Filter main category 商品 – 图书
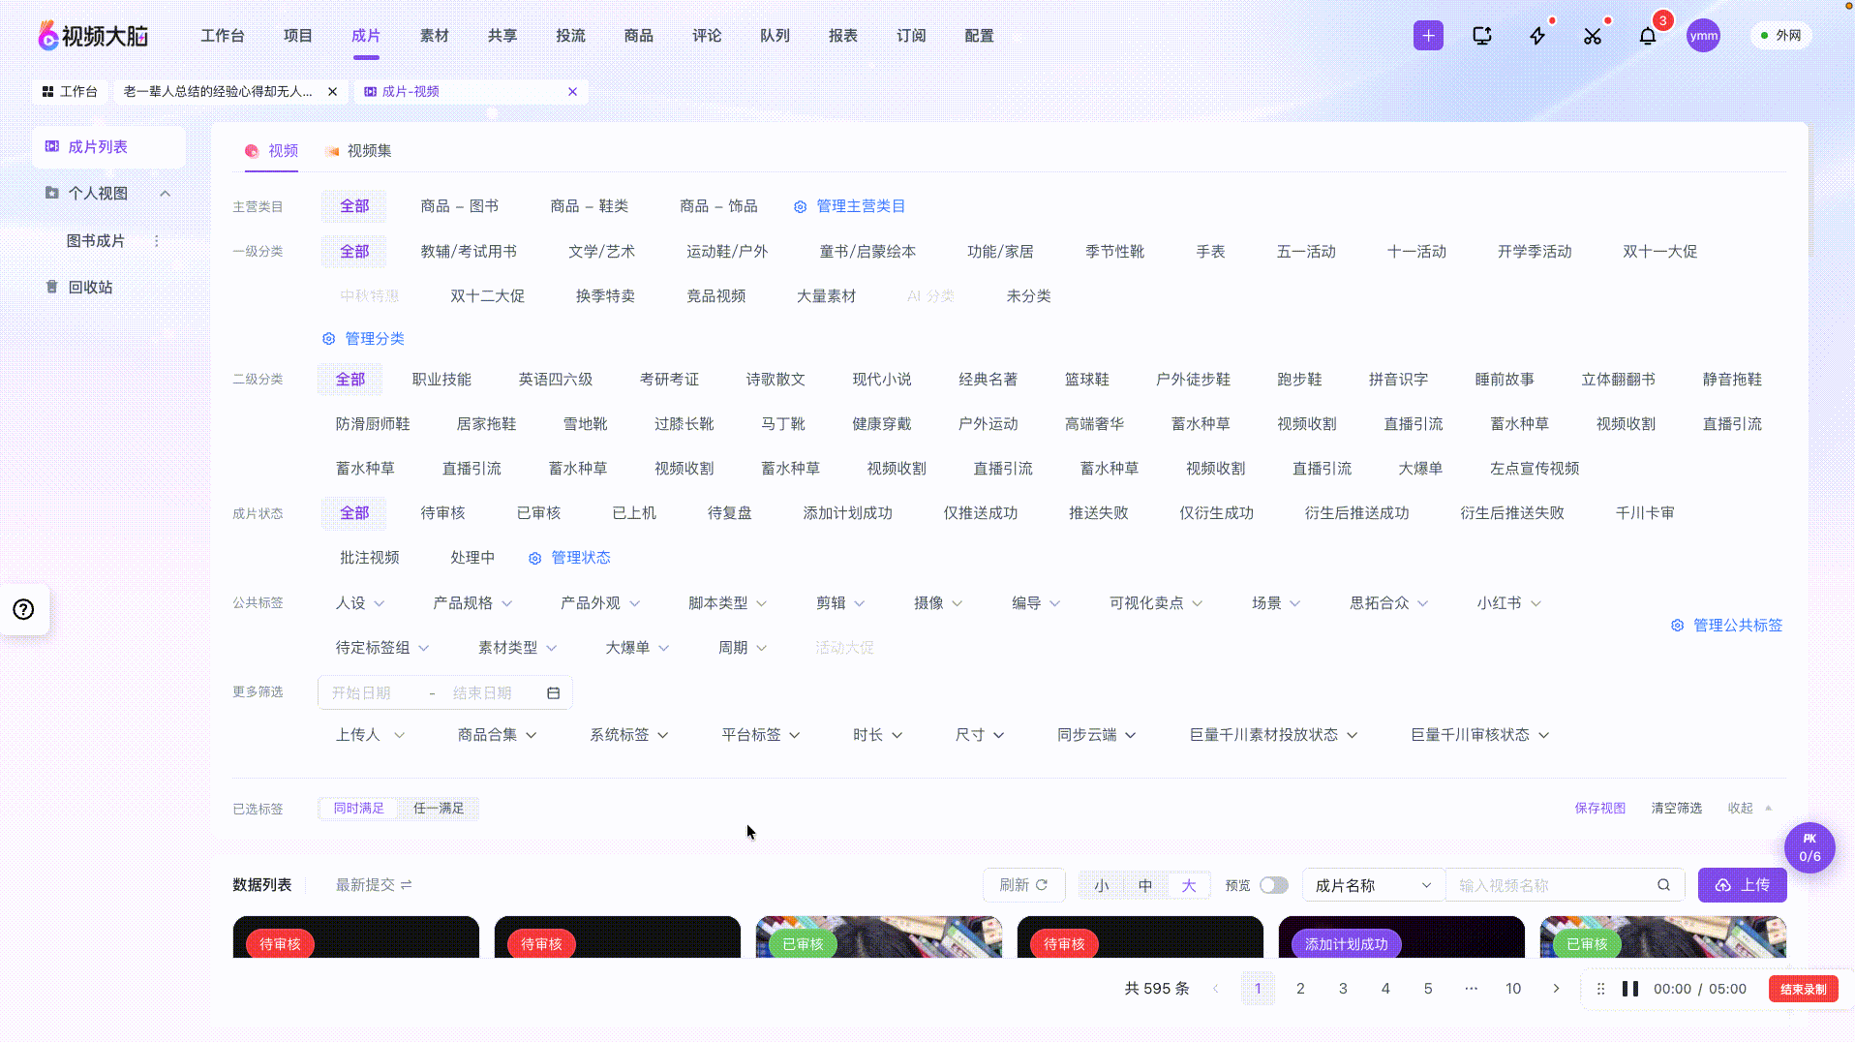 (460, 206)
